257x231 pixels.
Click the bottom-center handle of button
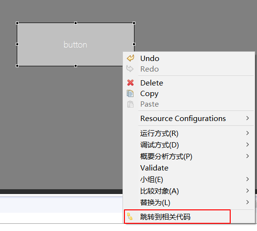pos(76,66)
